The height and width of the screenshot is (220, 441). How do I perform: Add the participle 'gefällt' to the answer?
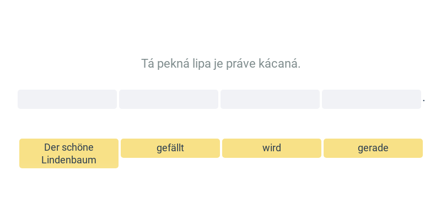pyautogui.click(x=170, y=148)
